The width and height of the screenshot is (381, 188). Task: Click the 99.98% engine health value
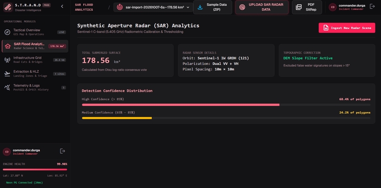(62, 164)
